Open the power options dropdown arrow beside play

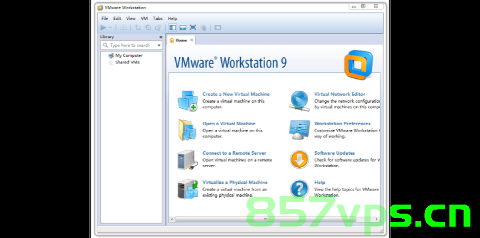[x=110, y=28]
